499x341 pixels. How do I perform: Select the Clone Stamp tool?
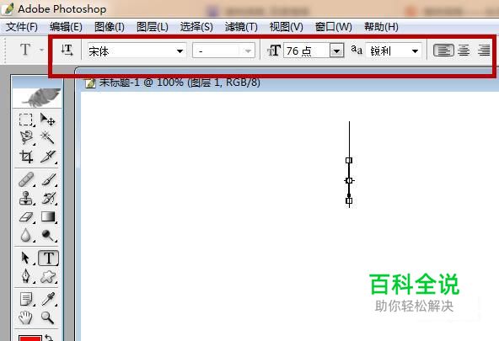point(26,198)
